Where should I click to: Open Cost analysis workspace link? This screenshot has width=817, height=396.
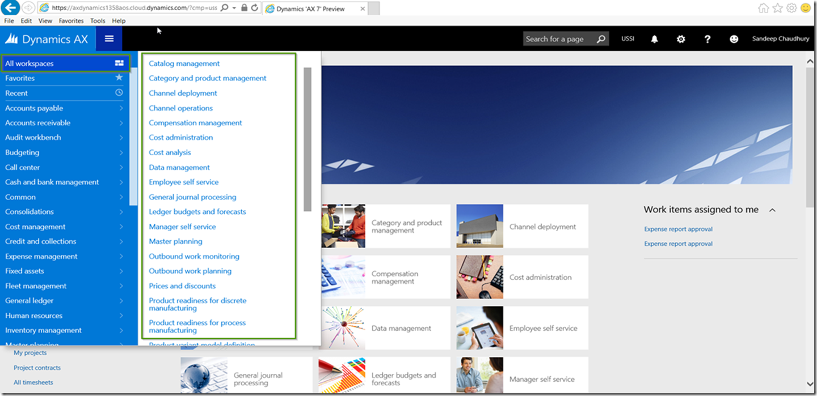[170, 152]
